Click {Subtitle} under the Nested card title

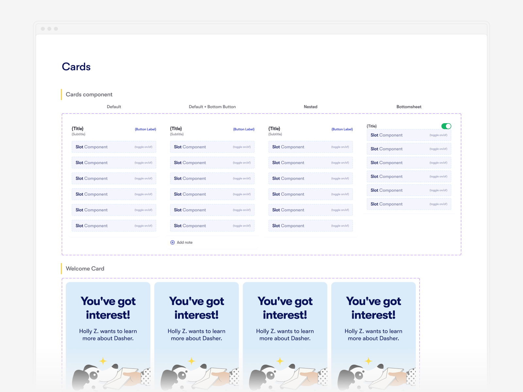pyautogui.click(x=275, y=134)
